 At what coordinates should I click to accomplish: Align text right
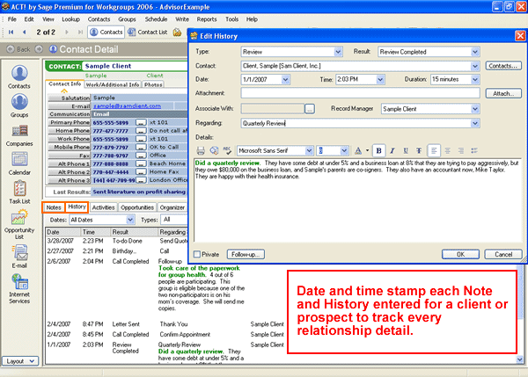click(x=460, y=150)
